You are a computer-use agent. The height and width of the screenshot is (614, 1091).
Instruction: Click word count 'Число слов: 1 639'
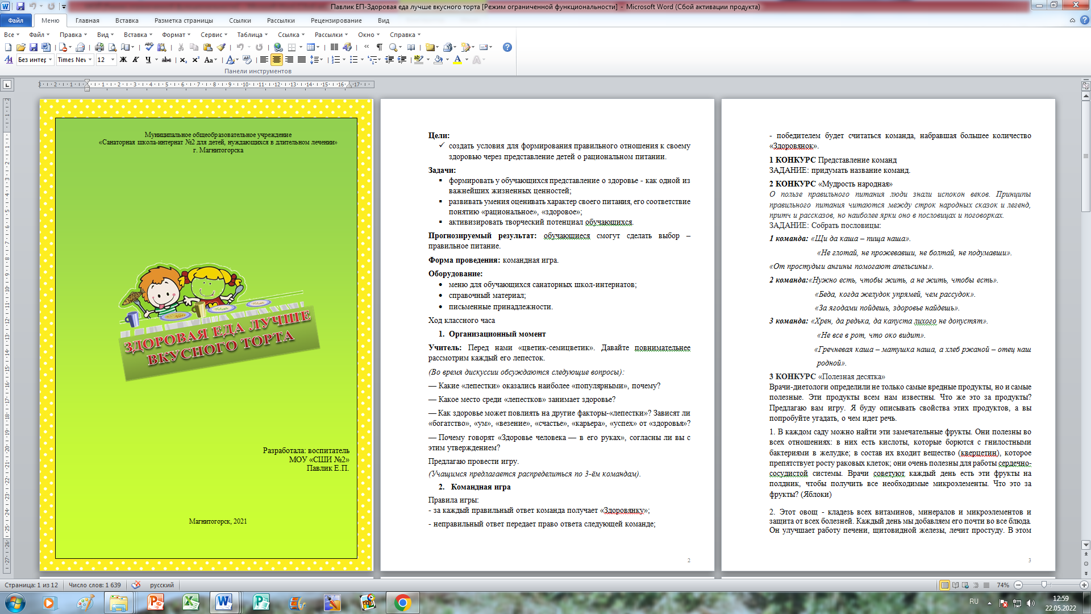click(94, 585)
